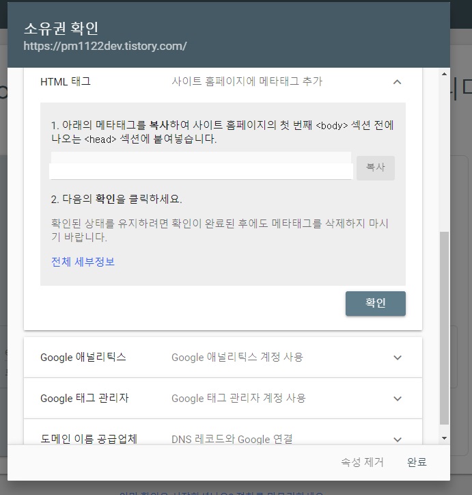Screen dimensions: 472x495
Task: Click the scrollbar up arrow
Action: pyautogui.click(x=444, y=74)
